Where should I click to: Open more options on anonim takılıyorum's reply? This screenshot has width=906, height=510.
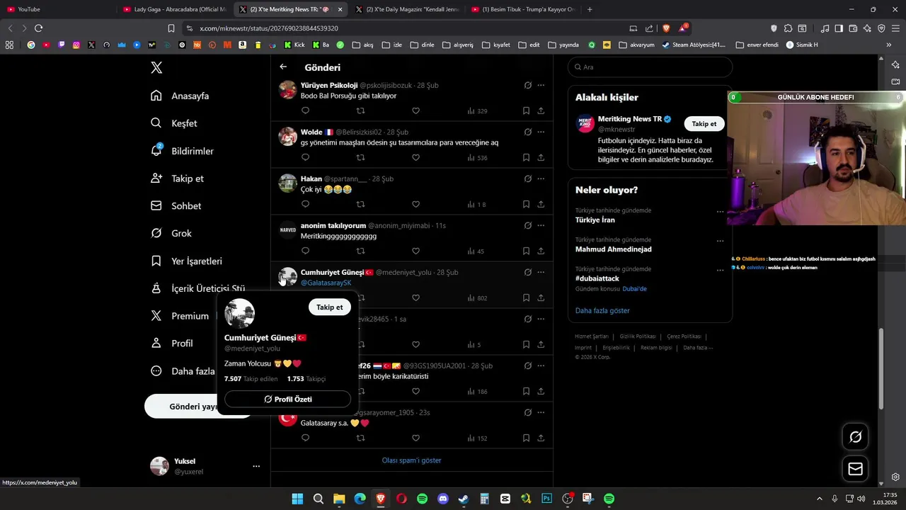[541, 225]
